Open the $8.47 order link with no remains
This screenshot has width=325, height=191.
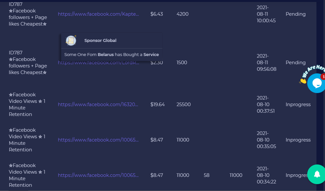[x=98, y=140]
